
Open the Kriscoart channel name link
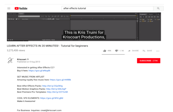point(22,59)
